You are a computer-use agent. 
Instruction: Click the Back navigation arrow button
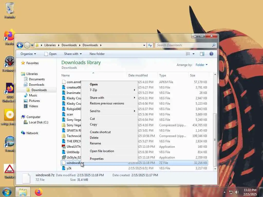pyautogui.click(x=20, y=45)
